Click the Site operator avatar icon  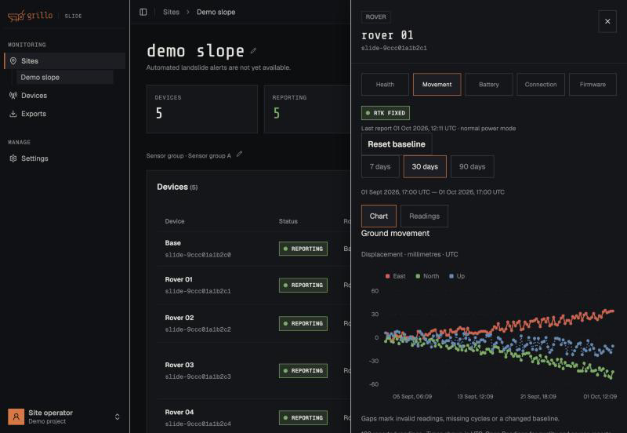(16, 417)
